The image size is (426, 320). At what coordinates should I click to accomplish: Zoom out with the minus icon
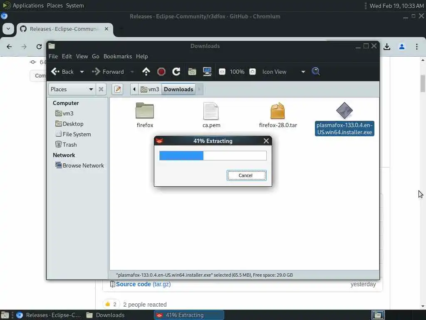point(222,72)
